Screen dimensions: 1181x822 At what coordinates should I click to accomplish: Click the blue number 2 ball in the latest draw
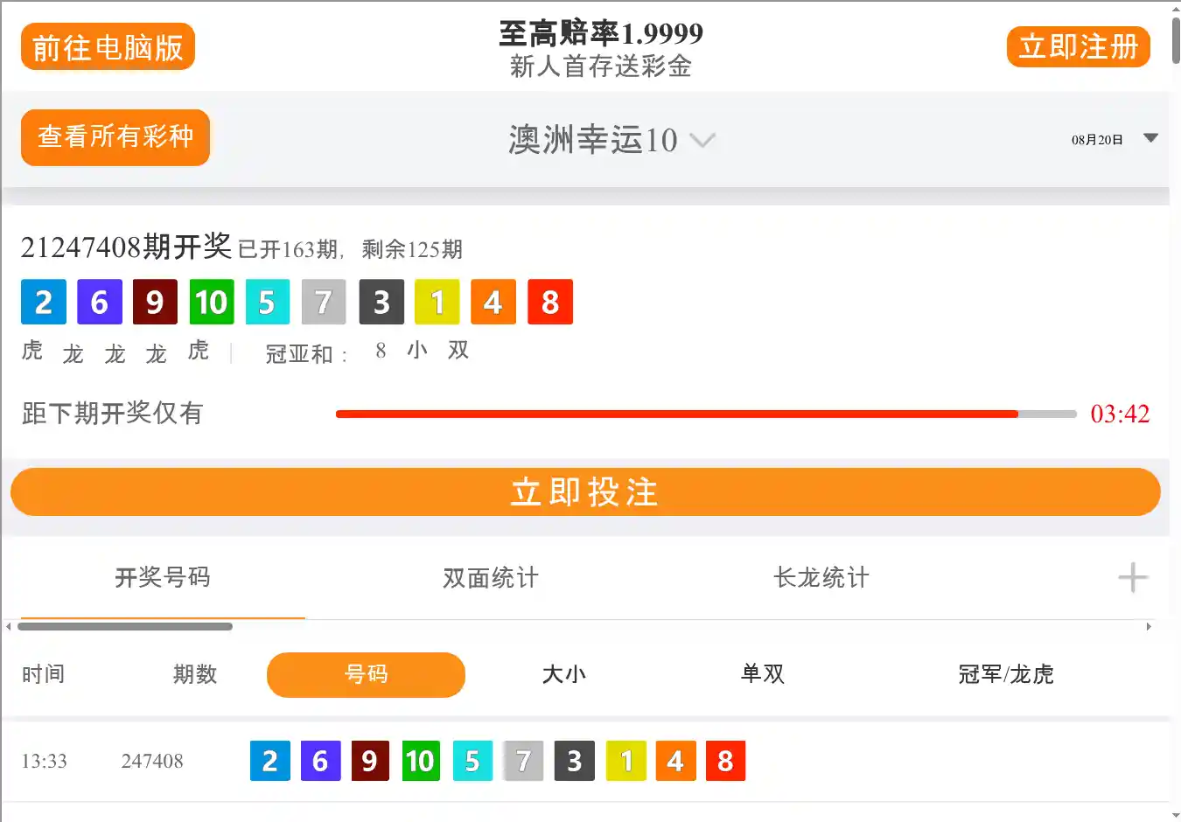(44, 302)
